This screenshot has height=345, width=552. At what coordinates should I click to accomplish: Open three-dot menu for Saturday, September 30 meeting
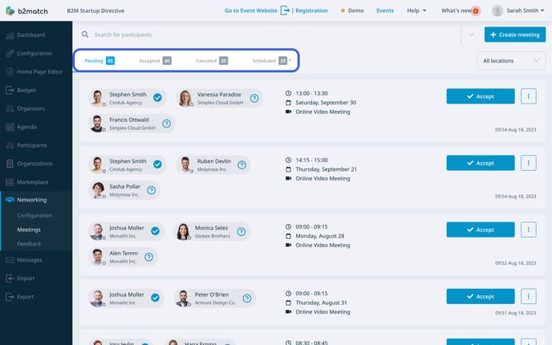[x=529, y=96]
